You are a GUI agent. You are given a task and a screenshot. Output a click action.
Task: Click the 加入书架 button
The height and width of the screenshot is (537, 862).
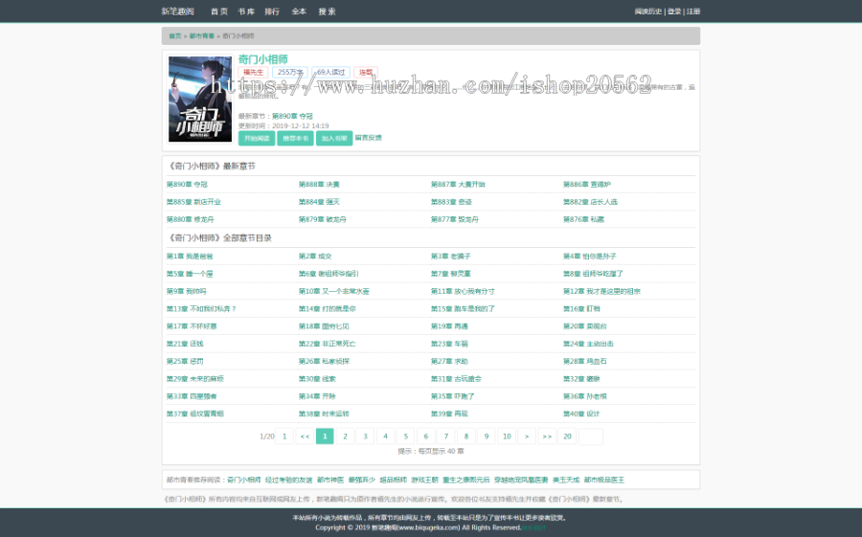[x=334, y=138]
